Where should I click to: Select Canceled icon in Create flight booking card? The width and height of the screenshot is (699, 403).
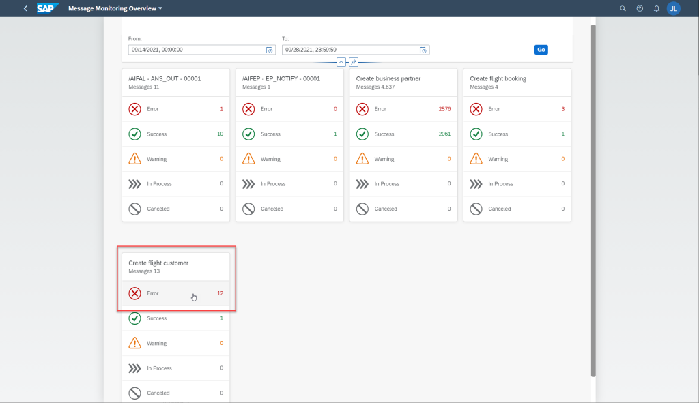476,209
